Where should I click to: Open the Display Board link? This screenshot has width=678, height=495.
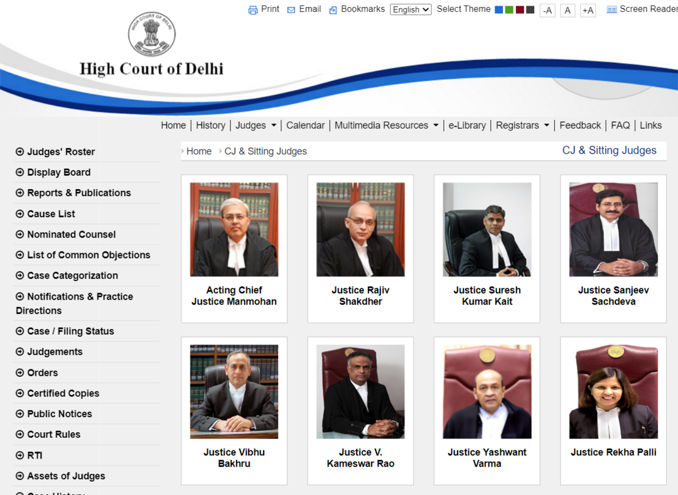pyautogui.click(x=59, y=172)
